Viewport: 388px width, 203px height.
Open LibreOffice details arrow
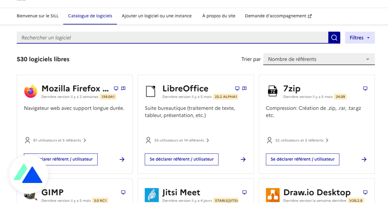click(243, 159)
